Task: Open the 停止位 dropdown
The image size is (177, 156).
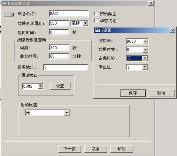Action: click(x=145, y=67)
